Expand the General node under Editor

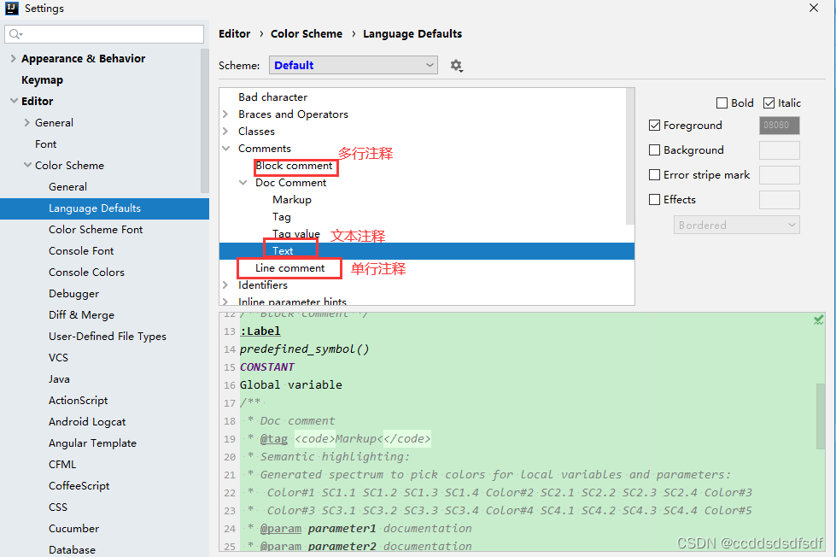pyautogui.click(x=27, y=122)
